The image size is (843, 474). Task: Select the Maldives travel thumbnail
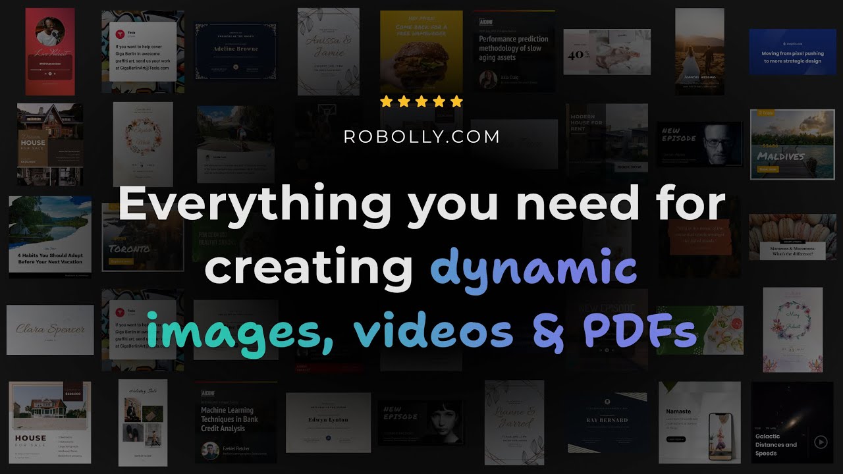click(792, 144)
